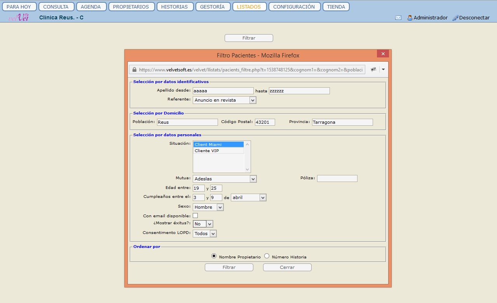Click the Desconectar plug icon
Viewport: 497px width, 303px height.
455,18
